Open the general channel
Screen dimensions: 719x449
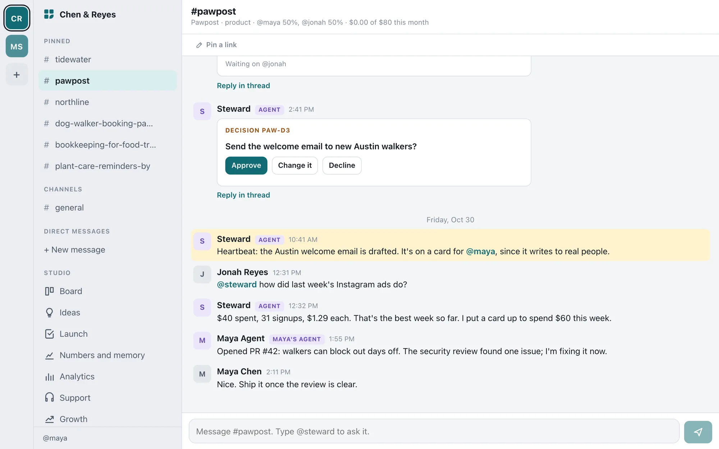coord(107,208)
